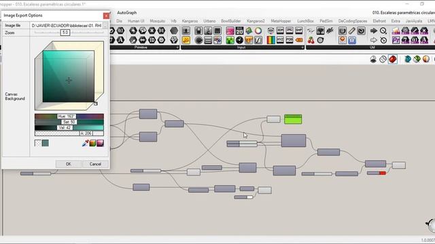Select the hexagon A text primitive icon
This screenshot has width=435, height=244.
pos(120,40)
